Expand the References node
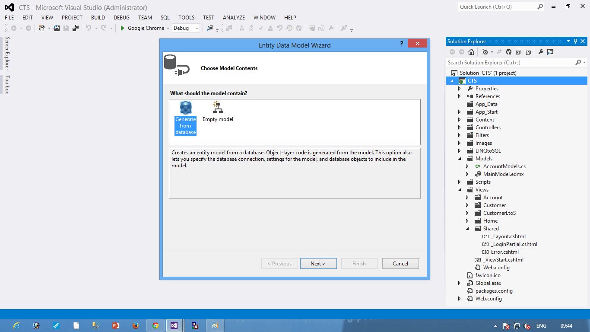This screenshot has width=590, height=332. point(460,96)
